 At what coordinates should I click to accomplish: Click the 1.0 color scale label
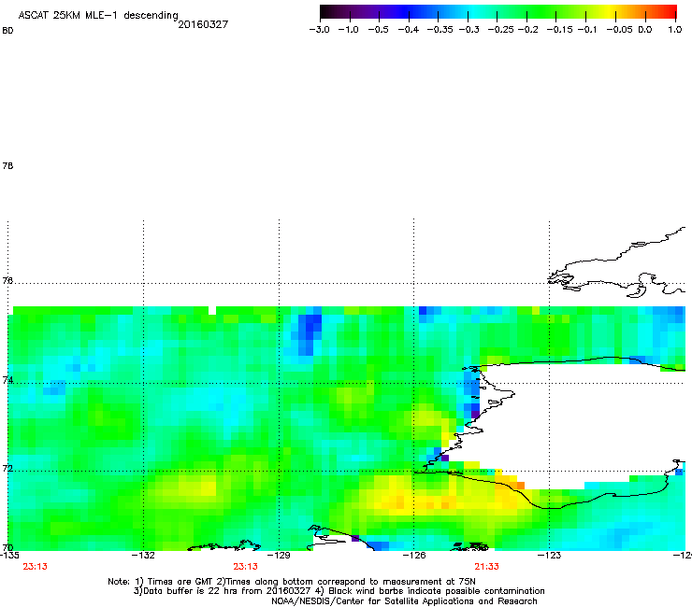(x=675, y=30)
